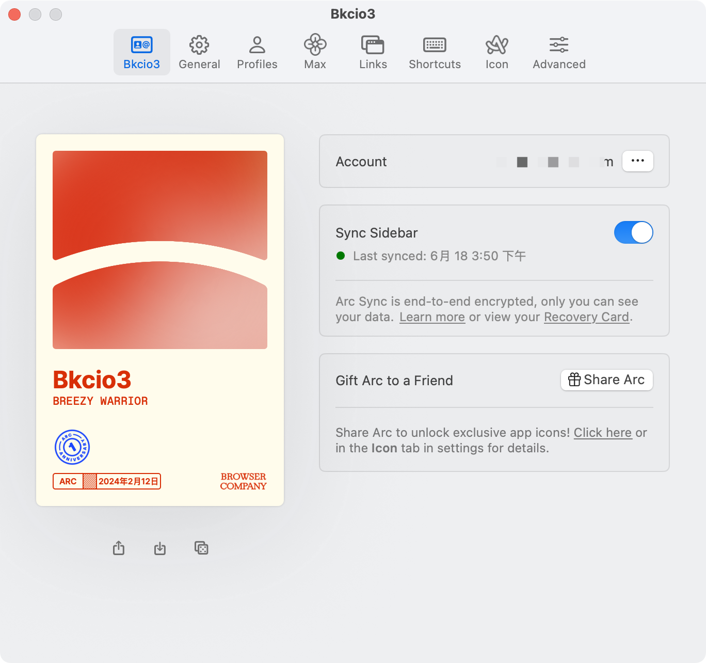Viewport: 706px width, 663px height.
Task: Open the account options ellipsis menu
Action: [638, 161]
